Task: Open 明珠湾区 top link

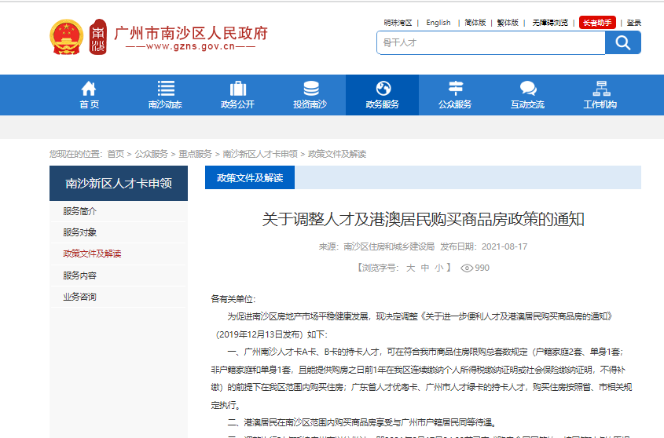Action: click(398, 23)
